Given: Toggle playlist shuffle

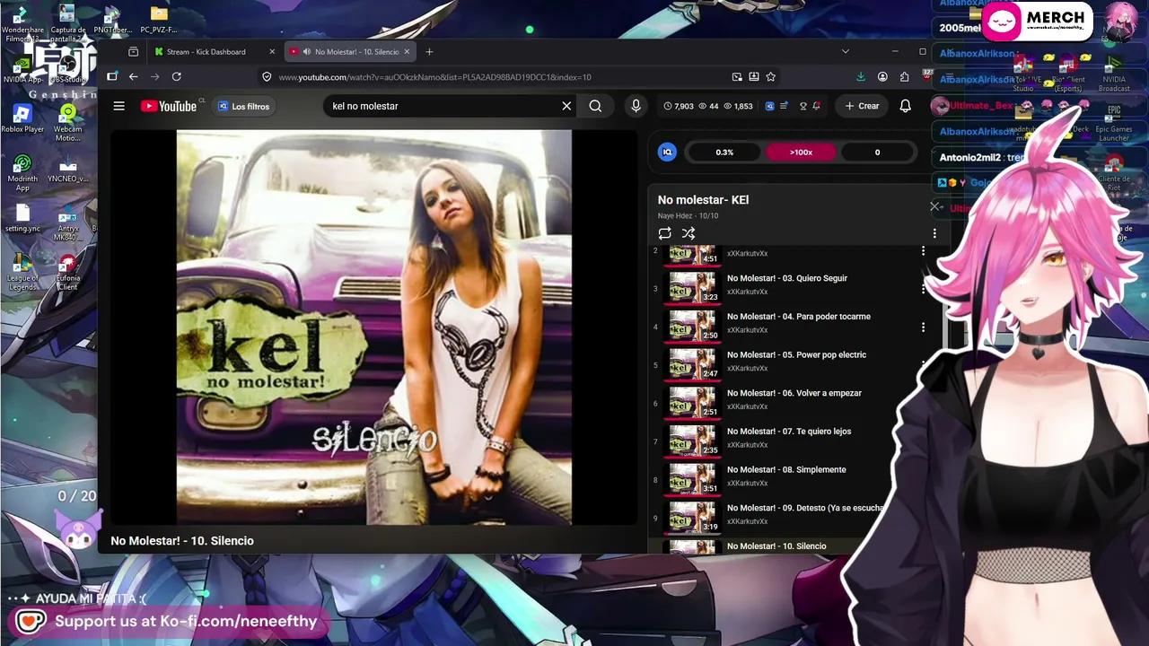Looking at the screenshot, I should pos(689,233).
